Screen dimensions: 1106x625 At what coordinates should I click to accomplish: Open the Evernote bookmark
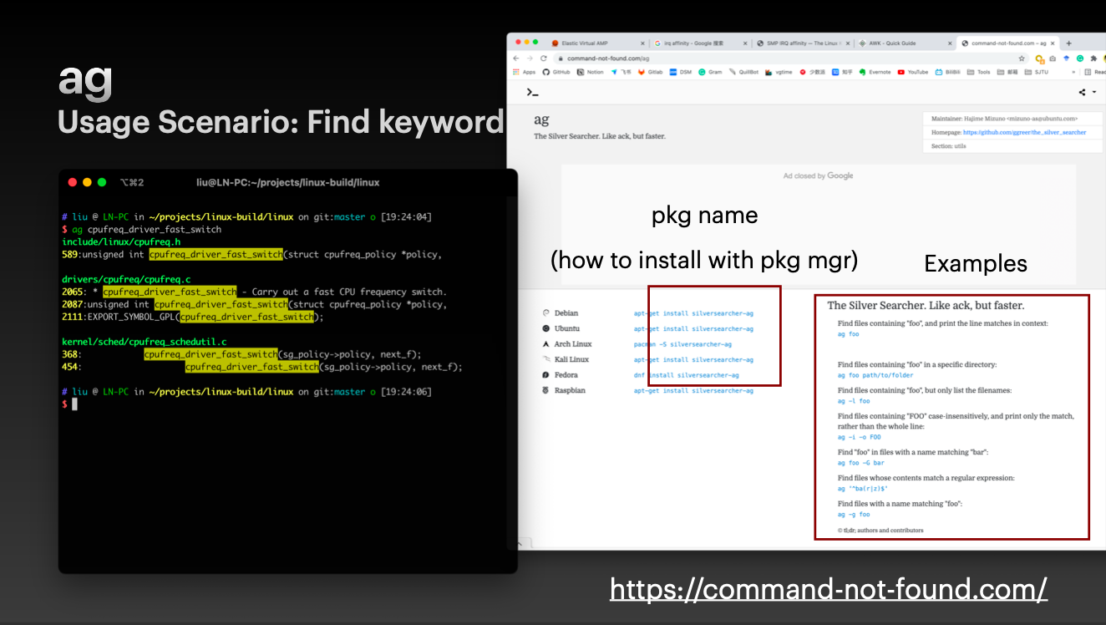[875, 72]
